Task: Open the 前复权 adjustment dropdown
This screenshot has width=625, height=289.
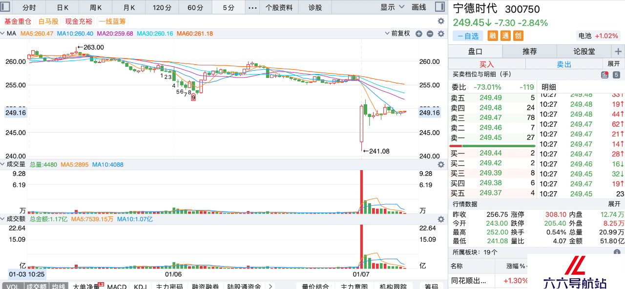Action: point(398,34)
